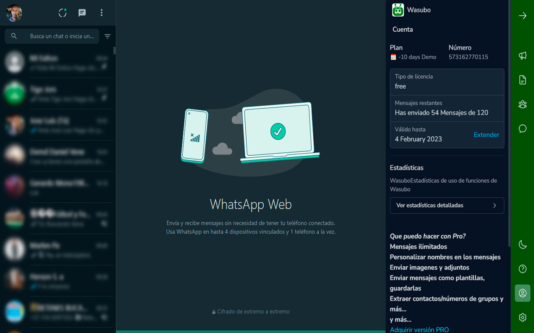Click the 'Plan' label

[x=396, y=47]
